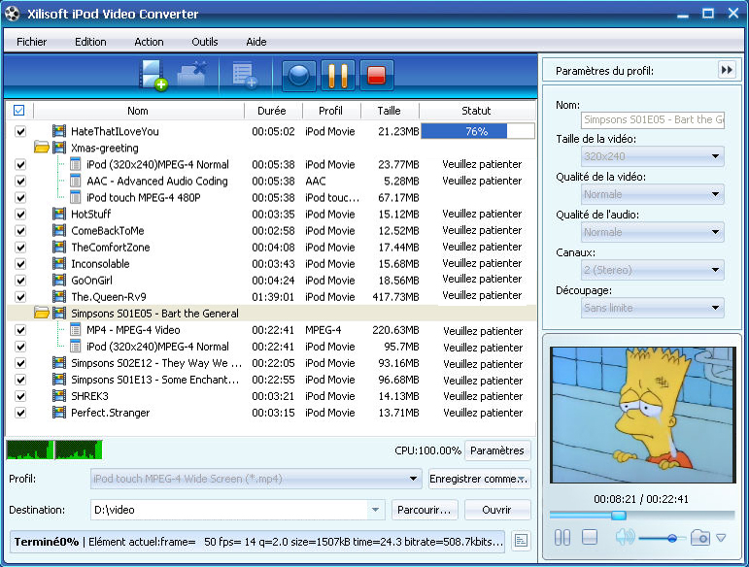The width and height of the screenshot is (749, 567).
Task: Open the snapshot options arrow beside the camera
Action: coord(721,538)
